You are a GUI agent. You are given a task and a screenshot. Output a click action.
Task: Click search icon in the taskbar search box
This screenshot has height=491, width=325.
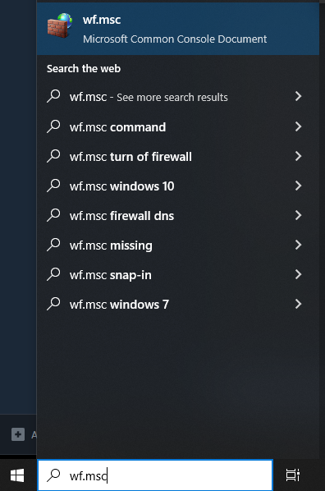click(53, 475)
